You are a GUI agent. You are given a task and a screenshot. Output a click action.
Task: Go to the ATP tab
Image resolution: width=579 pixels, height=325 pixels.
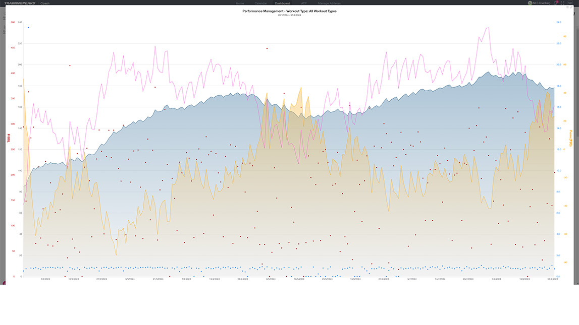click(x=304, y=3)
